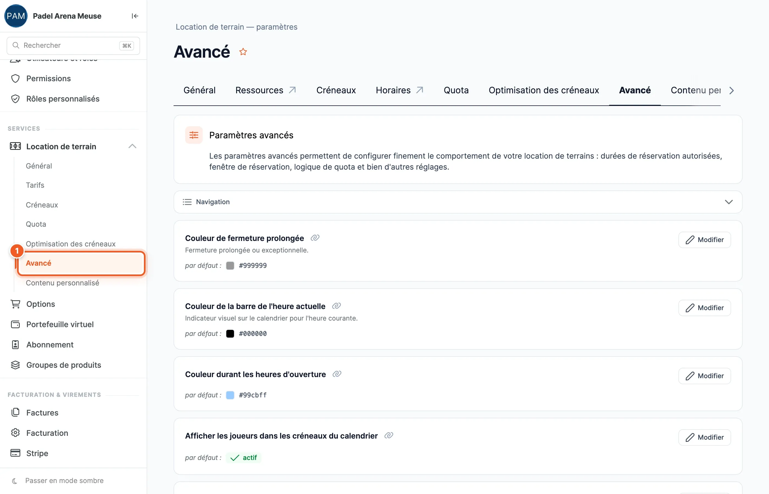Click the Permissions shield icon
Viewport: 769px width, 494px height.
click(x=15, y=78)
